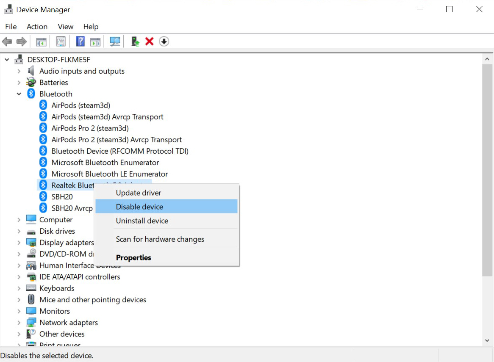This screenshot has width=494, height=362.
Task: Collapse the DESKTOP-FLKME5F root node
Action: (x=7, y=60)
